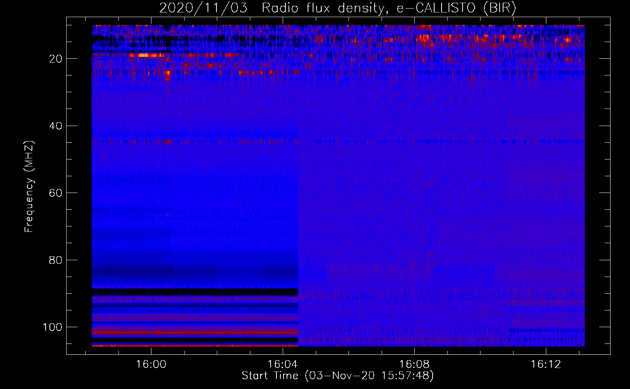Click the red horizontal band near 102 MHz
630x389 pixels.
(x=195, y=333)
